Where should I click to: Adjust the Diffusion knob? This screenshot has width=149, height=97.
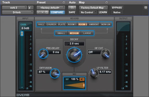pos(55,73)
